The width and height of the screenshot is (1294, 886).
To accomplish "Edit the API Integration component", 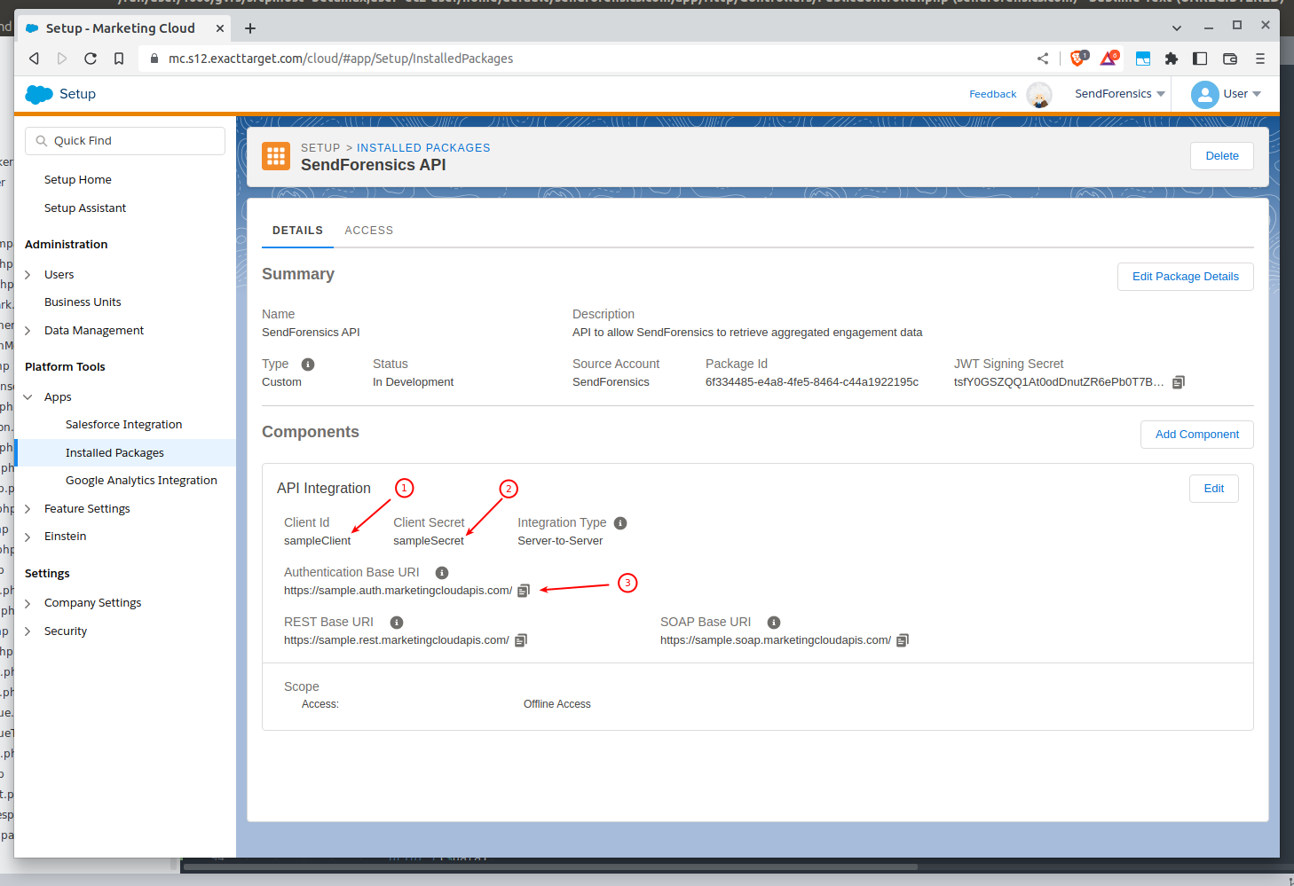I will tap(1214, 489).
